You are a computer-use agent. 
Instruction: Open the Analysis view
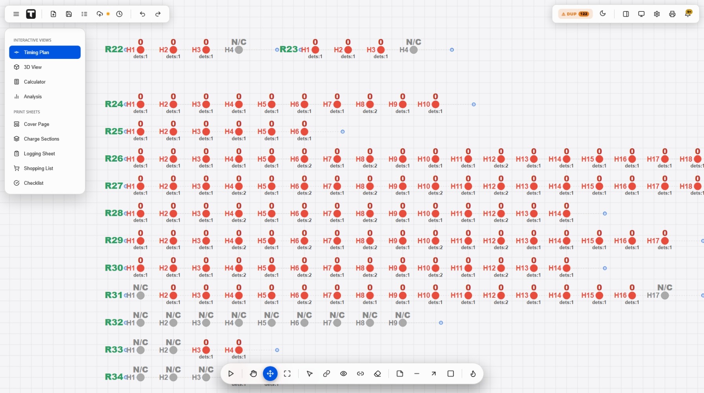click(45, 96)
